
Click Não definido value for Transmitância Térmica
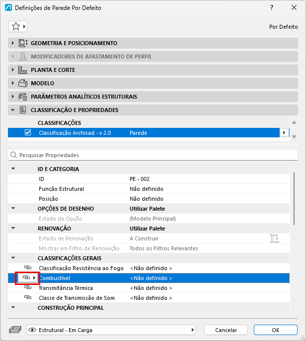151,288
